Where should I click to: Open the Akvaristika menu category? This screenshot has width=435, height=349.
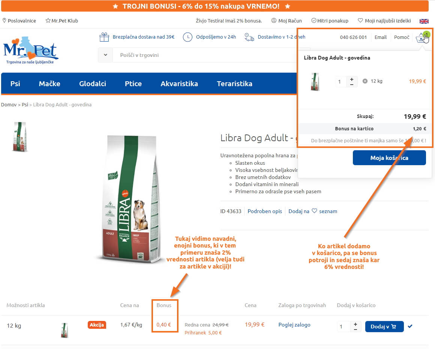coord(179,84)
